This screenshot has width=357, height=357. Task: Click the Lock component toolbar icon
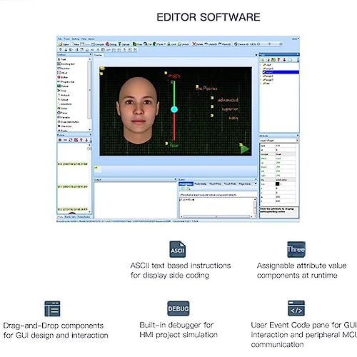(x=171, y=44)
